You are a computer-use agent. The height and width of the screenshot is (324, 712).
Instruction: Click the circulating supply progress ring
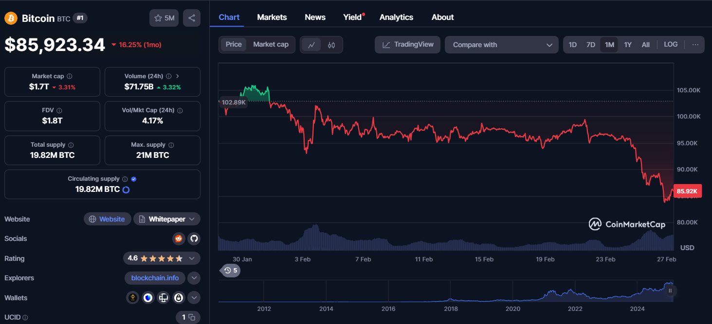(x=126, y=189)
